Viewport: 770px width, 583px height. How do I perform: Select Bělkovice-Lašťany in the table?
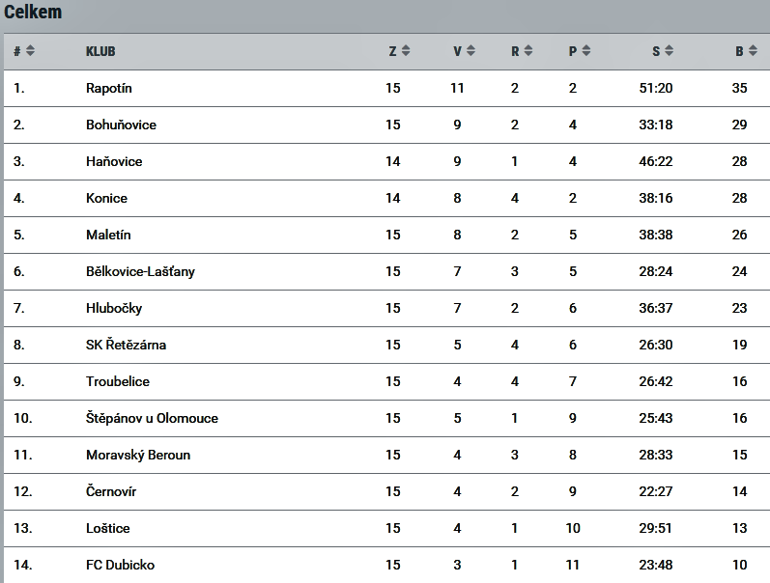[x=140, y=271]
